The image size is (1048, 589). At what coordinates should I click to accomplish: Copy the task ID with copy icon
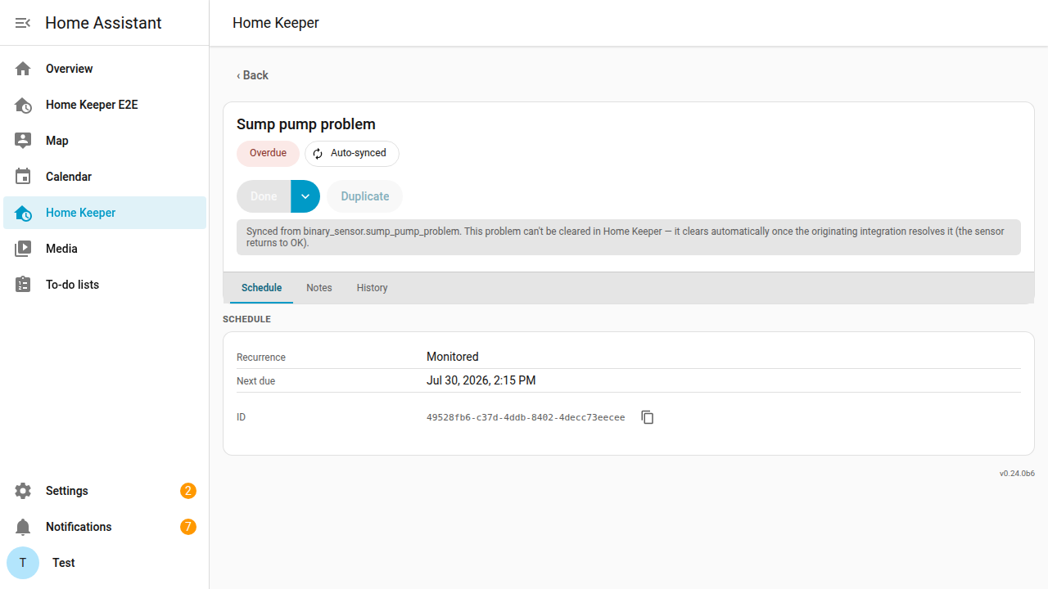[648, 417]
